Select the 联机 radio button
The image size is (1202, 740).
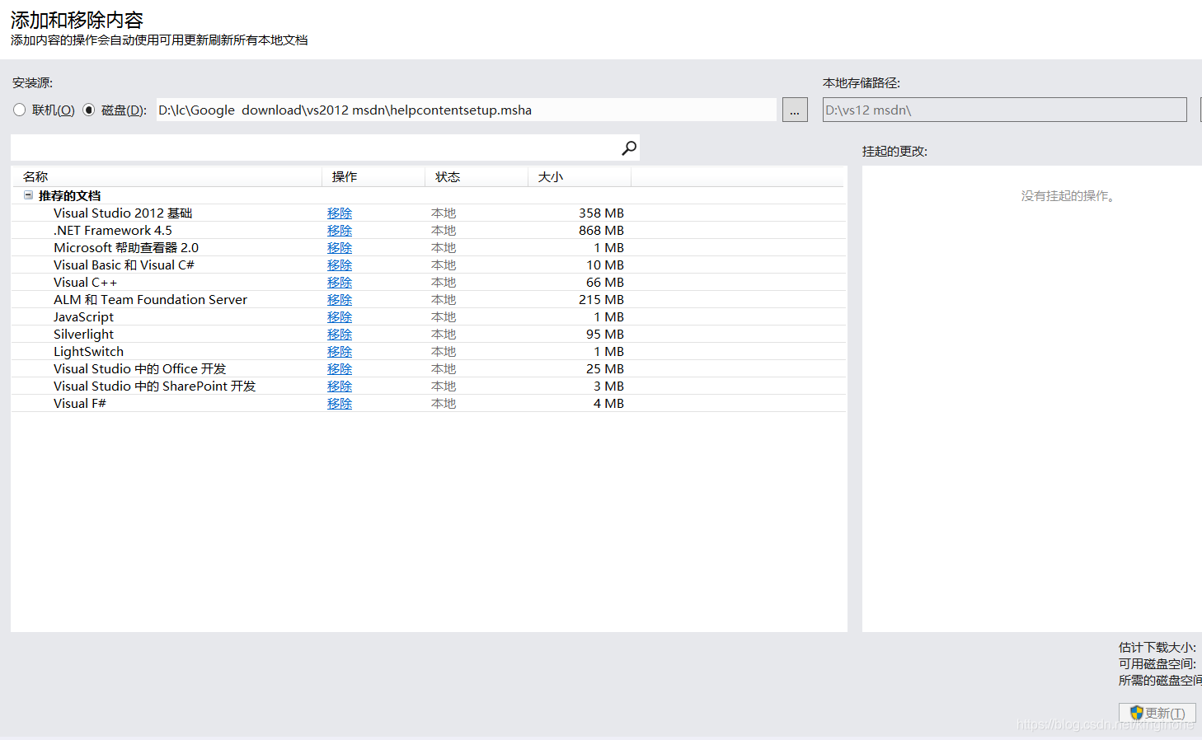[x=20, y=110]
